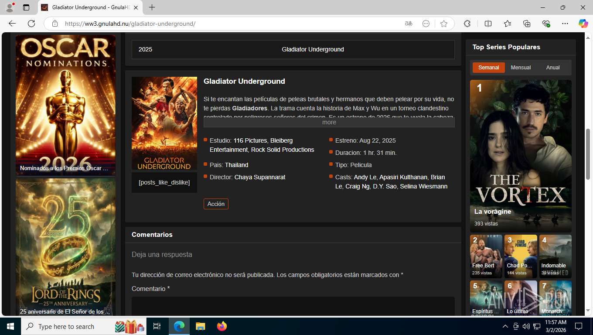Screen dimensions: 593x335
Task: Go back to the previous page
Action: [x=12, y=24]
